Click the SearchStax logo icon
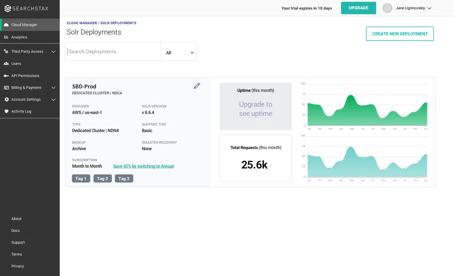 [8, 8]
